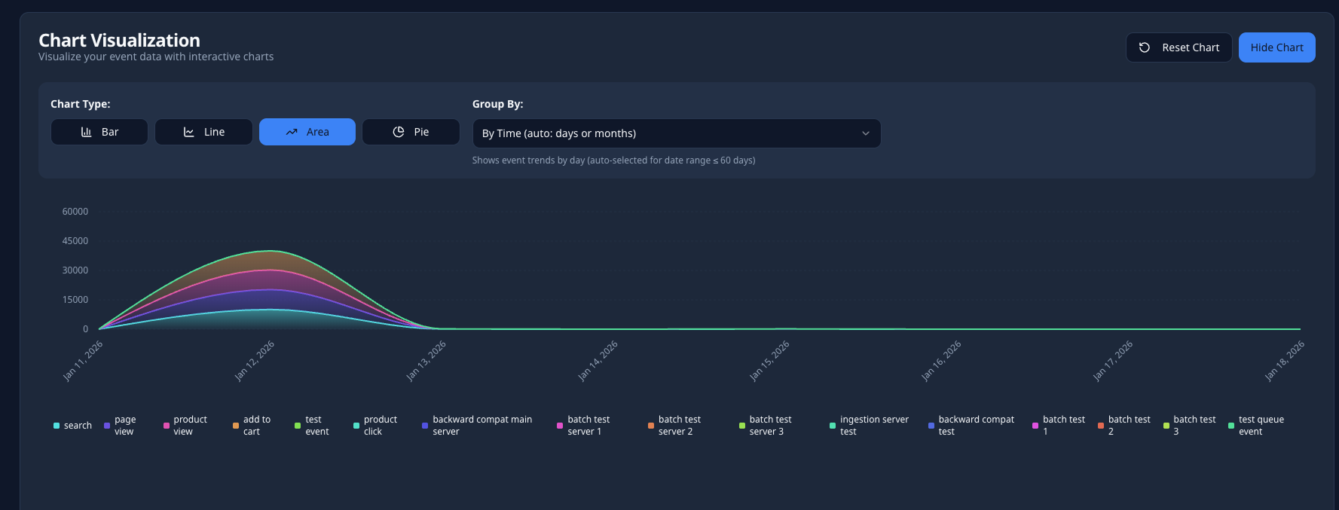
Task: Click the Hide Chart button
Action: tap(1276, 47)
